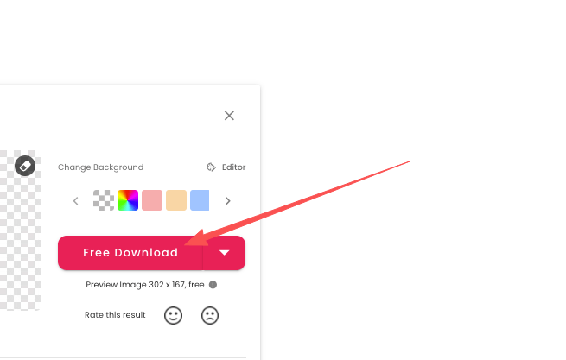
Task: Click the info icon beside Preview Image text
Action: (x=213, y=284)
